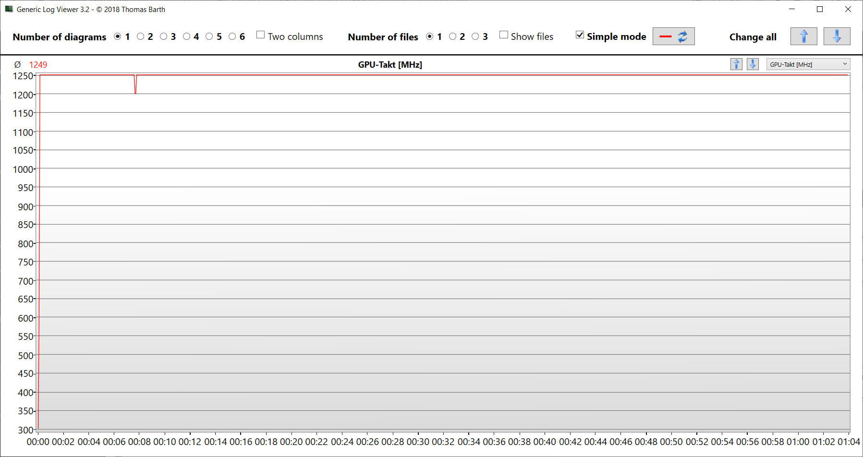Click the average value 1249
This screenshot has width=863, height=457.
38,65
